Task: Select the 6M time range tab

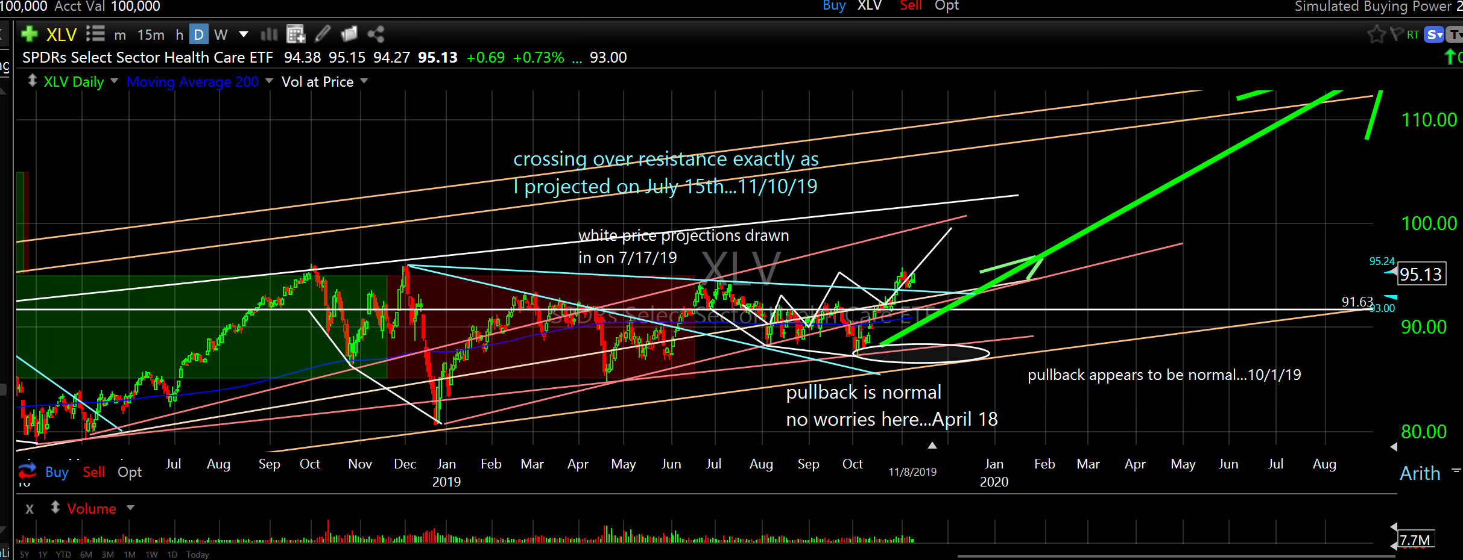Action: pos(86,555)
